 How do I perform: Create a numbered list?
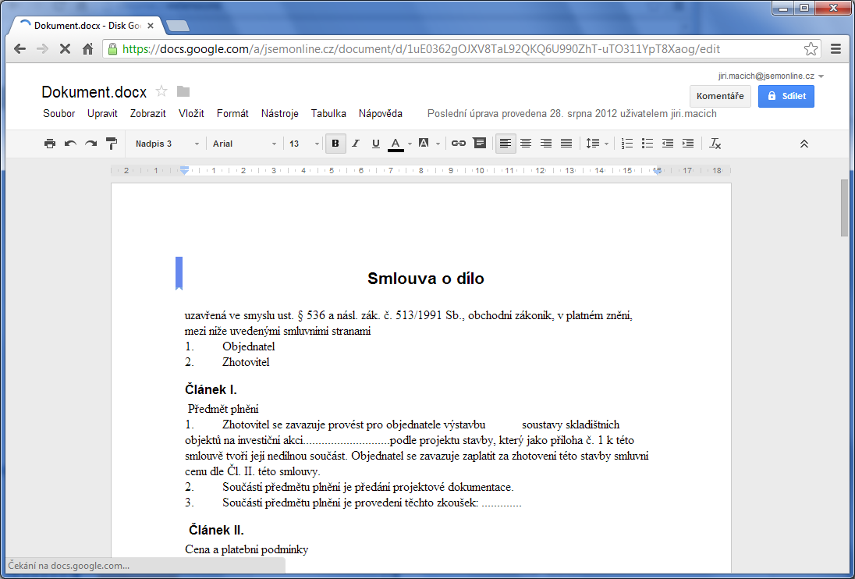[627, 144]
